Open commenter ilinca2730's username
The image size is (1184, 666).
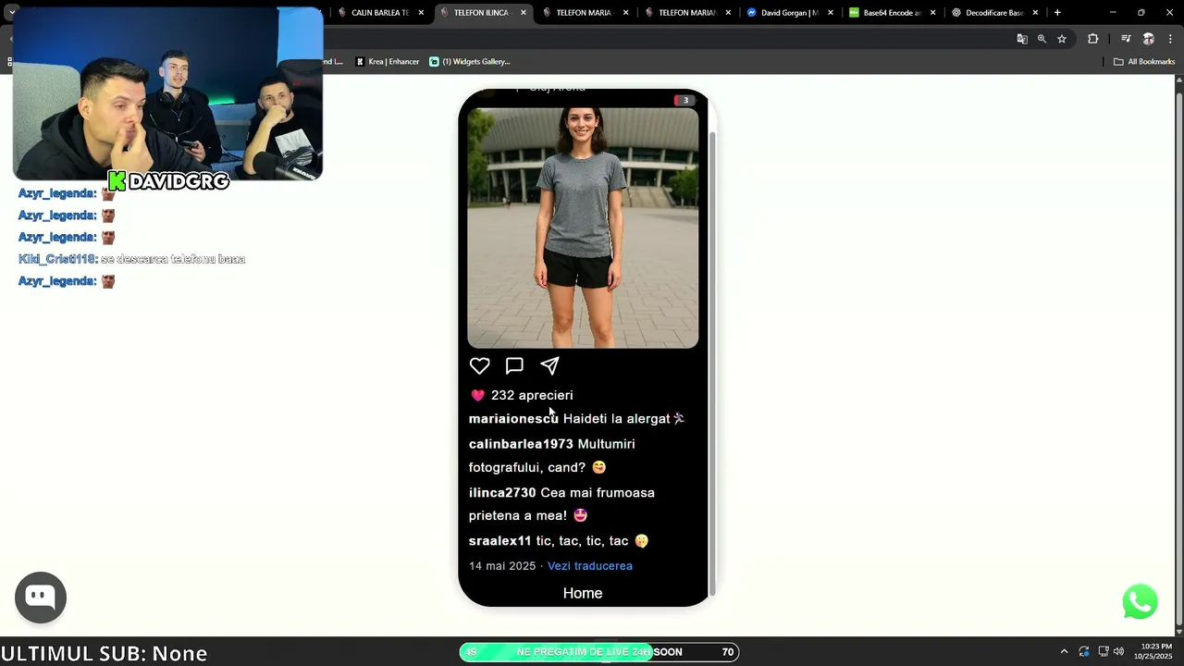pos(502,493)
